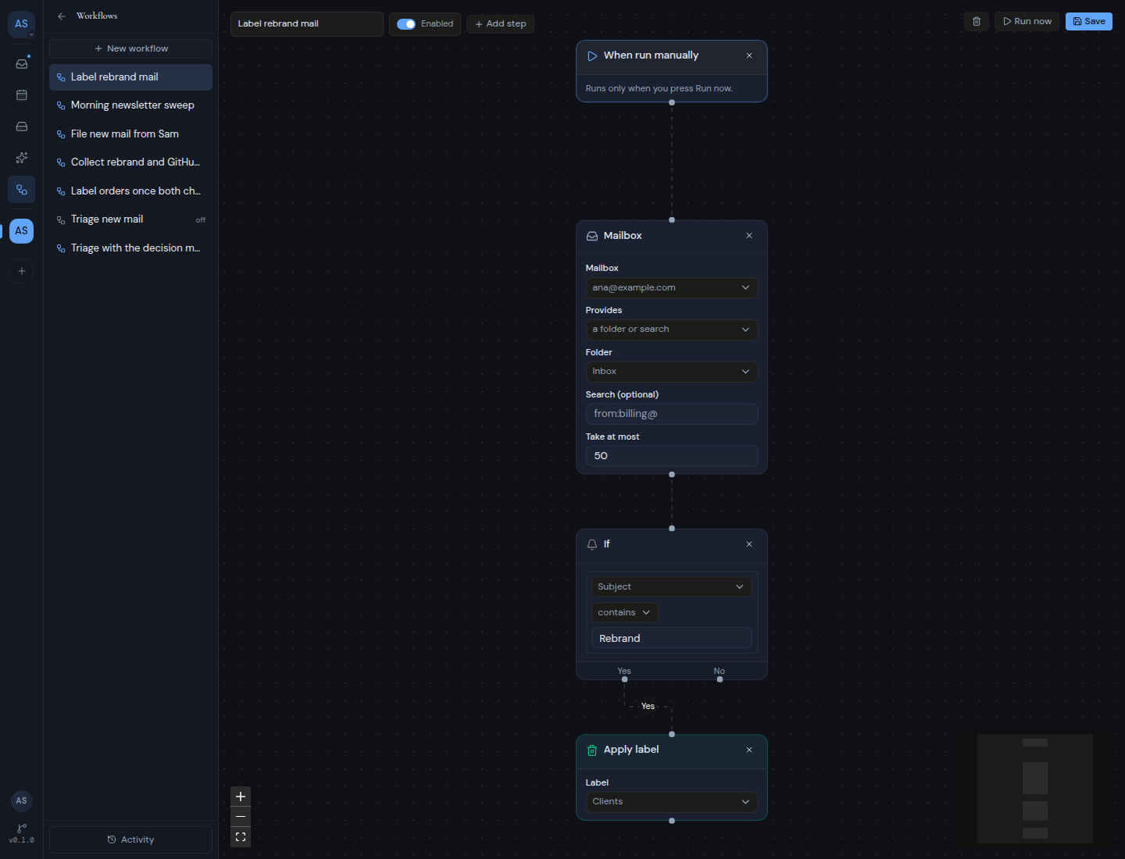Open the AI sparkle icon in the sidebar
The image size is (1125, 859).
tap(22, 158)
